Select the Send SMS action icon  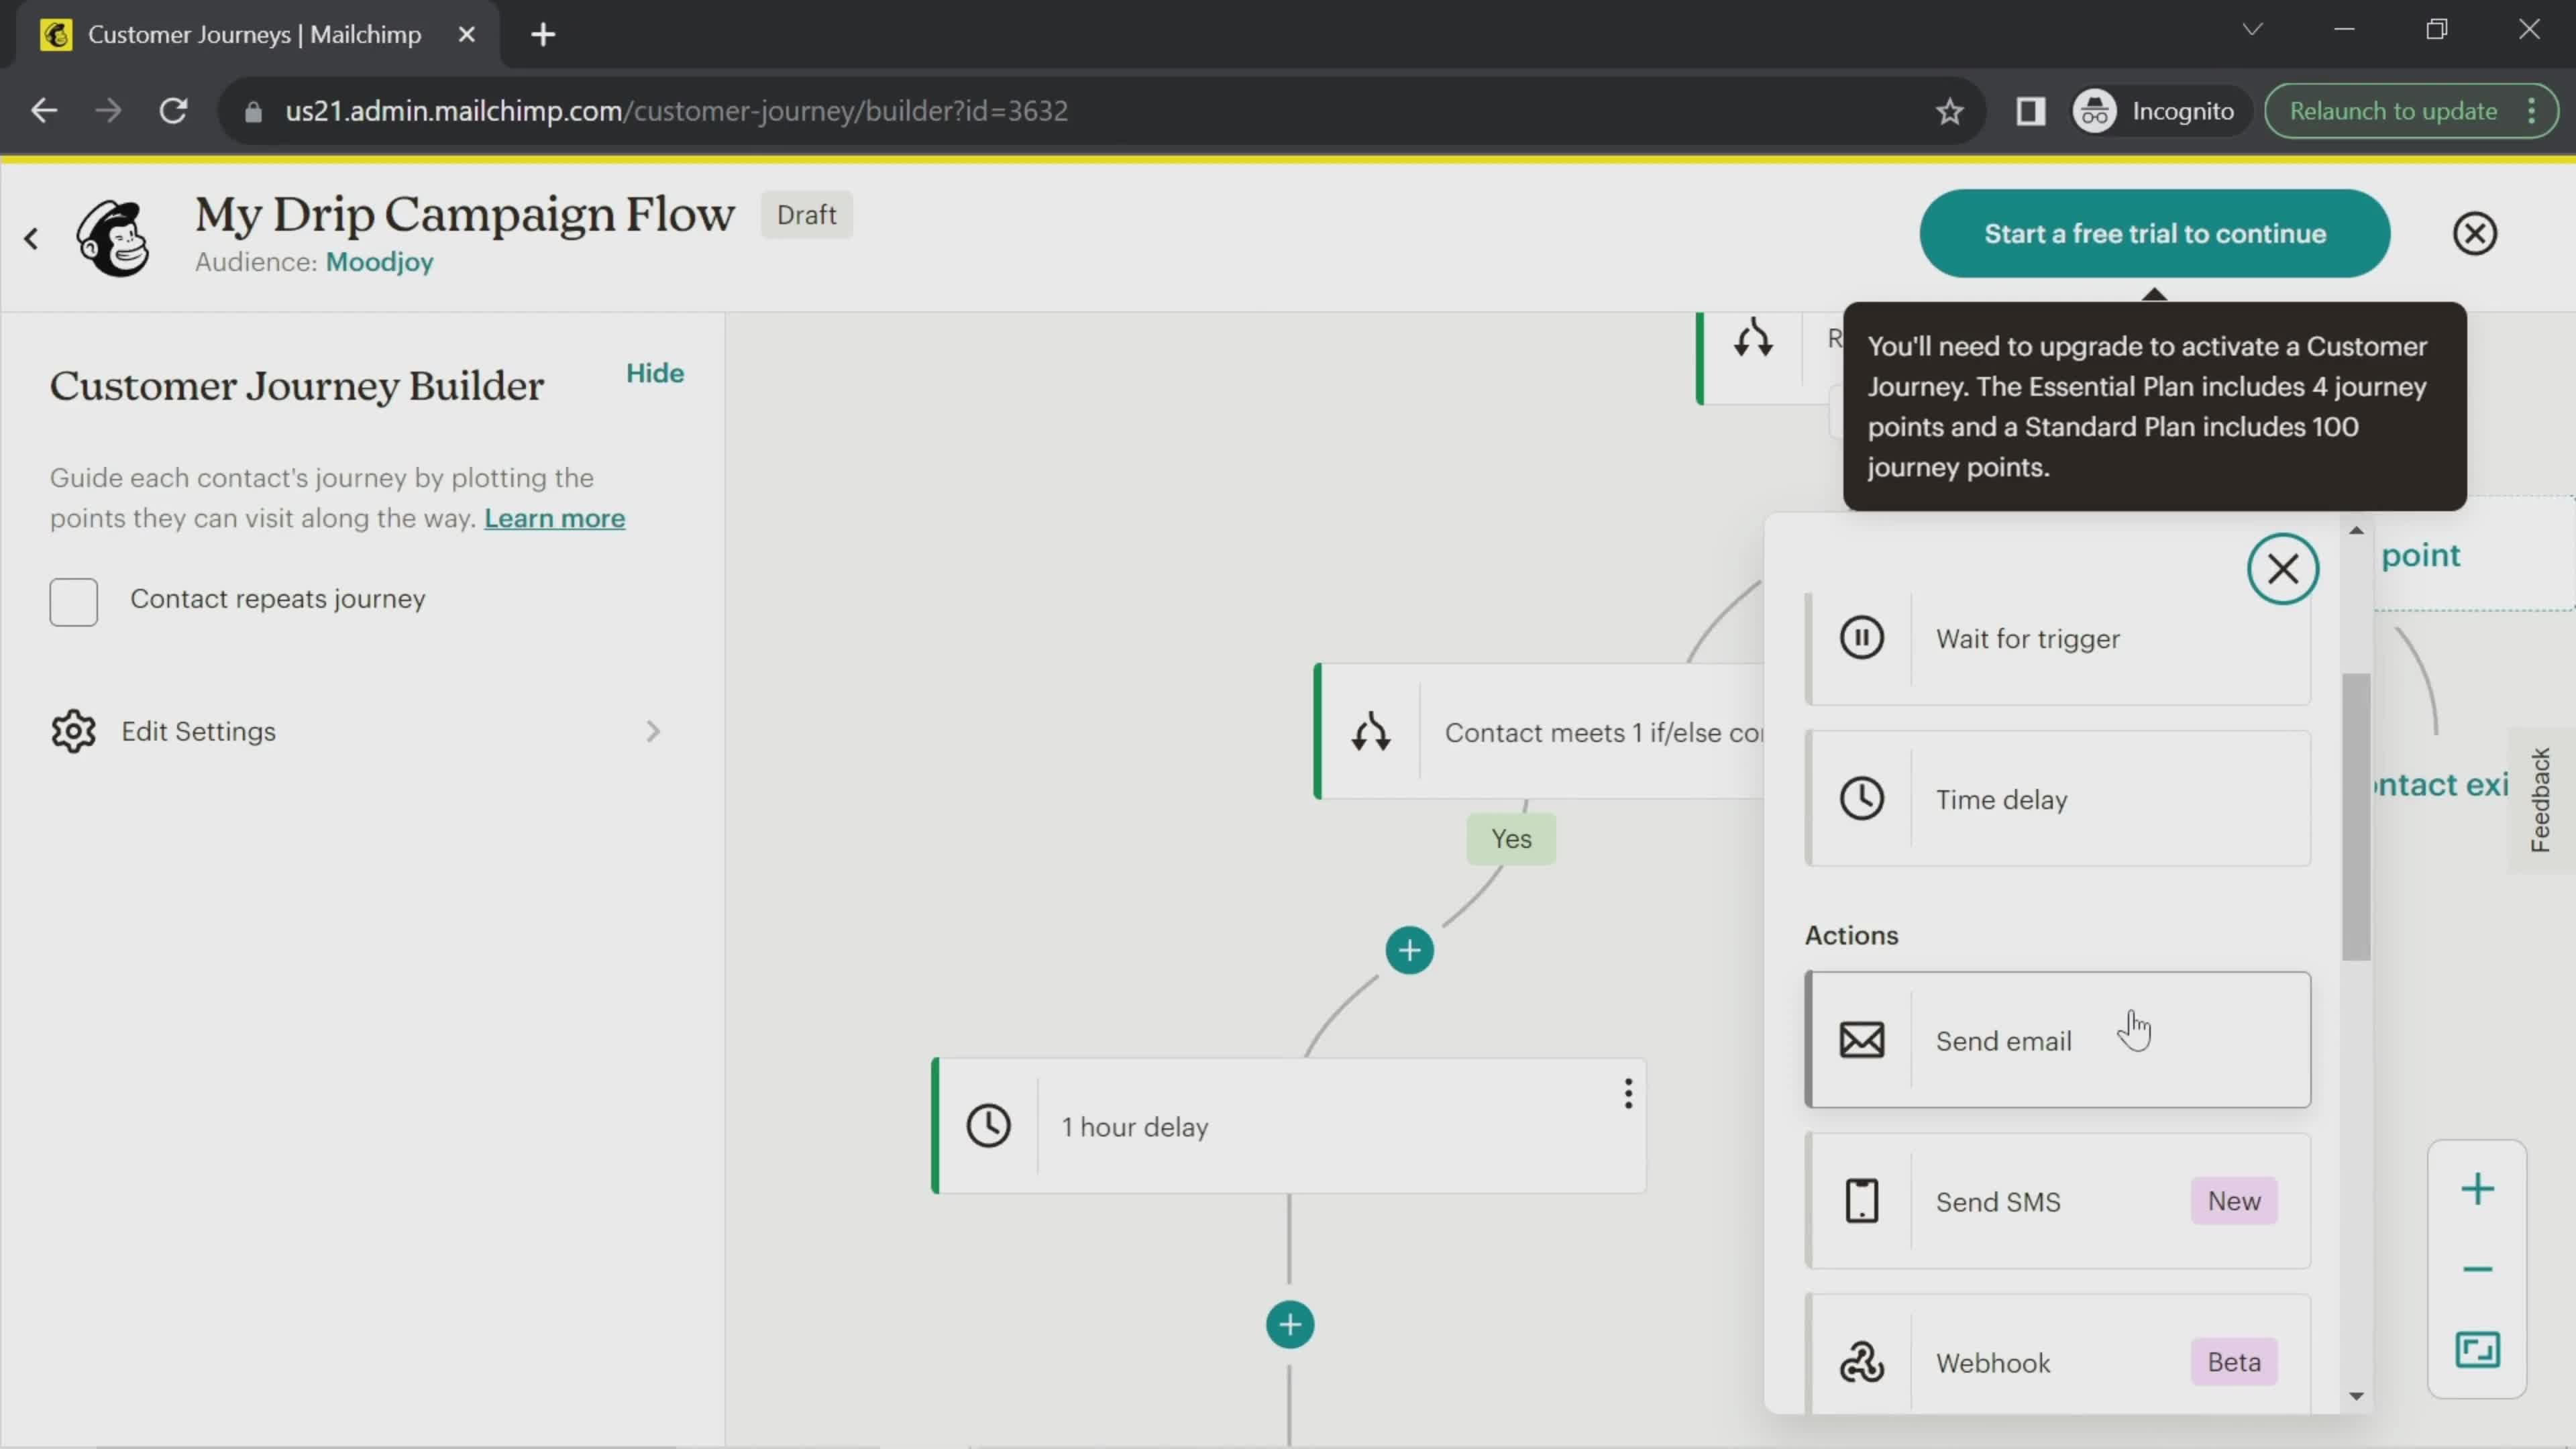click(x=1862, y=1201)
